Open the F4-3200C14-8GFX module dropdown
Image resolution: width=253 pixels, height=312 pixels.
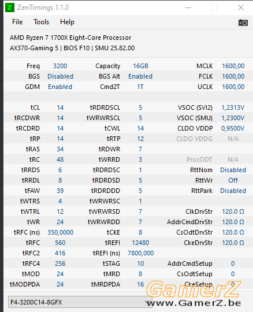(80, 302)
